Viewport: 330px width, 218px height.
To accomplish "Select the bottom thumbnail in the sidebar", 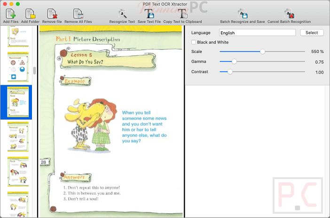I will 18,204.
